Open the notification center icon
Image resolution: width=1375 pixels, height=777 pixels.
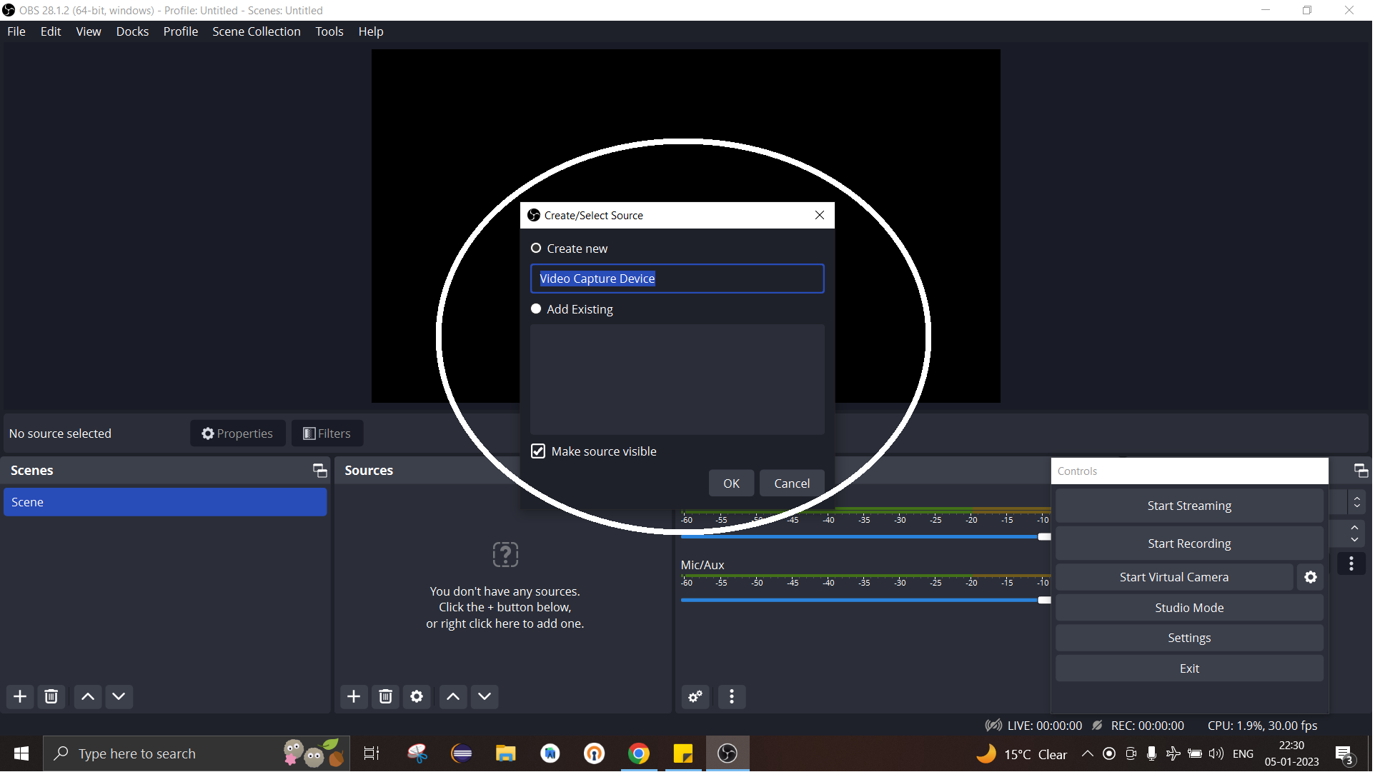click(1346, 755)
